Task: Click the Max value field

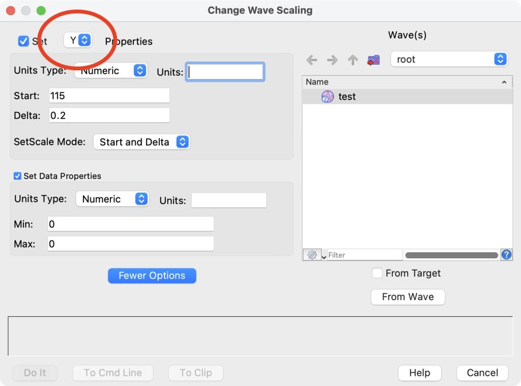Action: click(x=131, y=244)
